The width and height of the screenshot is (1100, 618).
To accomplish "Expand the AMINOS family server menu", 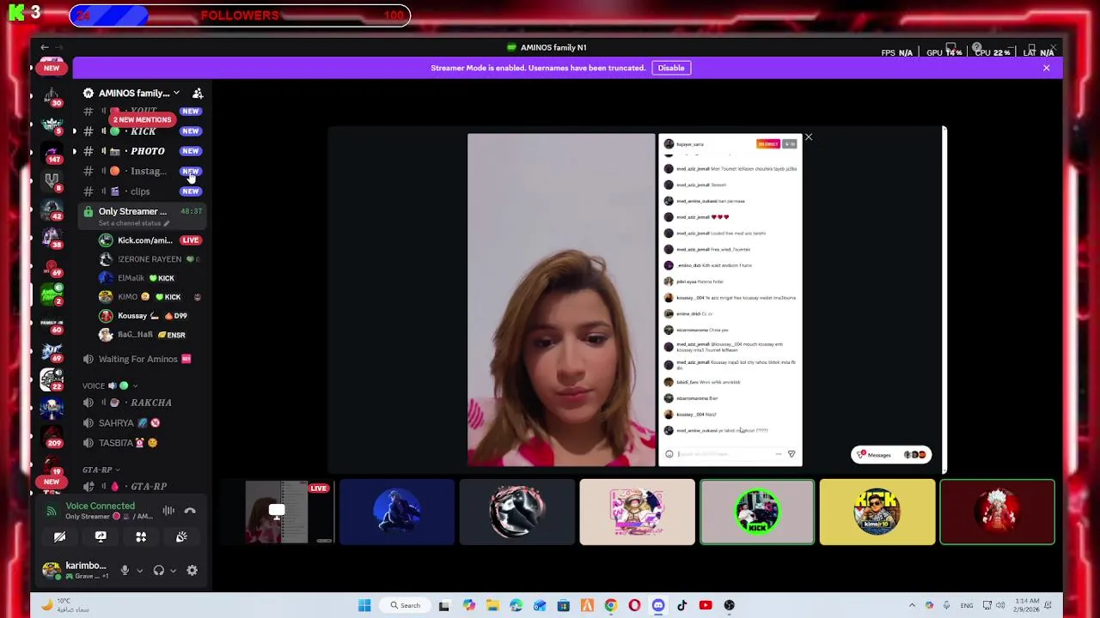I will tap(139, 93).
